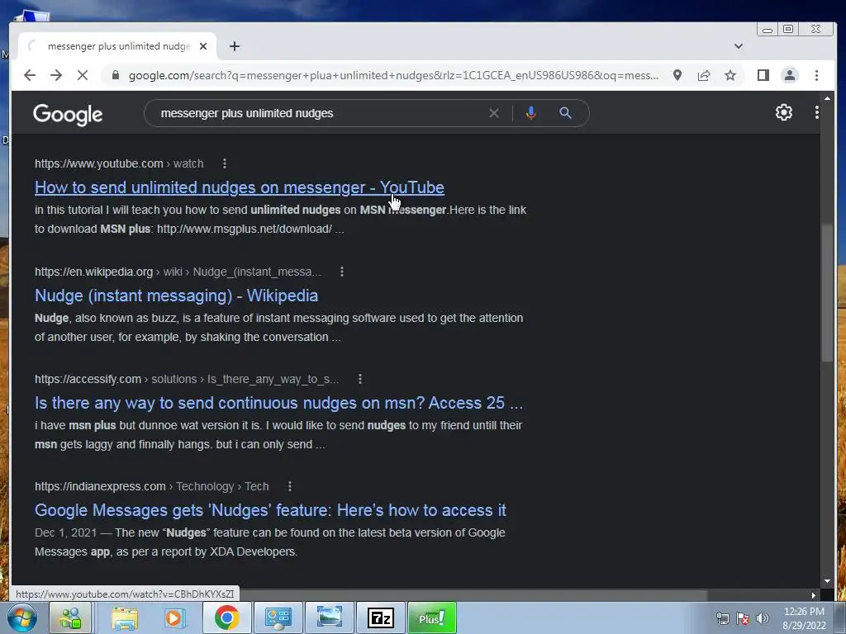Open 'How to send unlimited nudges on messenger' link
The image size is (846, 634).
coord(240,187)
